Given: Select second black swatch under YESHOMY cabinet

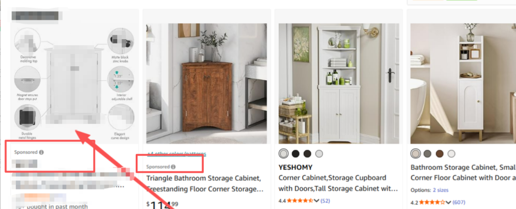Looking at the screenshot, I should [x=307, y=154].
